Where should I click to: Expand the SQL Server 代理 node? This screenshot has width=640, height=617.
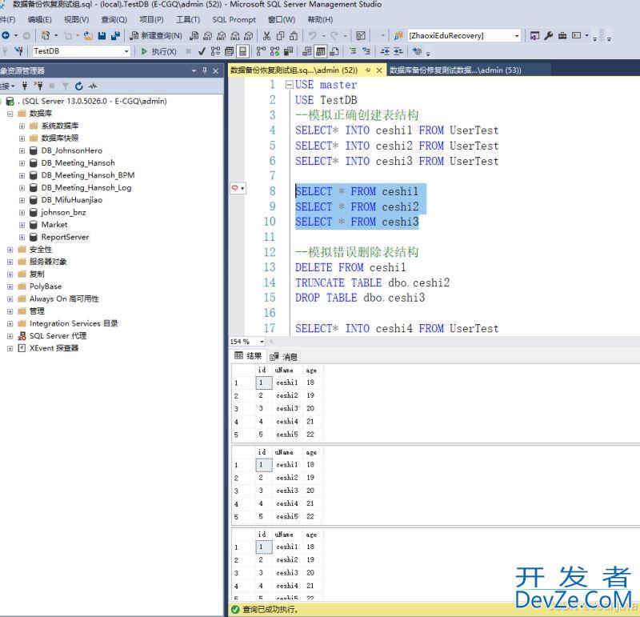coord(10,336)
